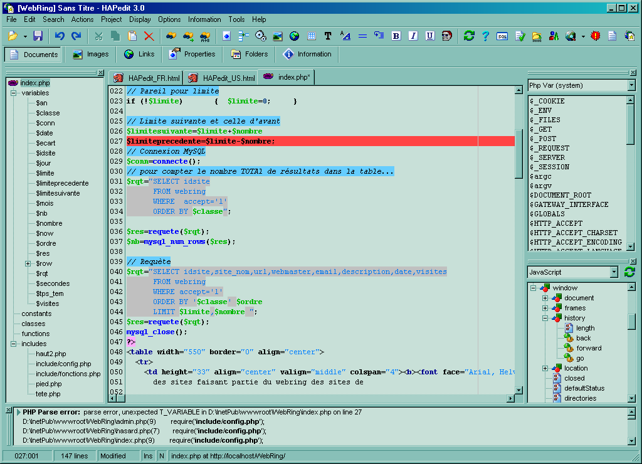Click the editor vertical scrollbar thumb

click(518, 154)
